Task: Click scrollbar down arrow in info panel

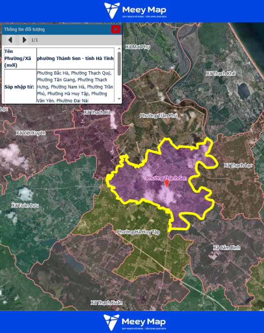Action: 119,100
